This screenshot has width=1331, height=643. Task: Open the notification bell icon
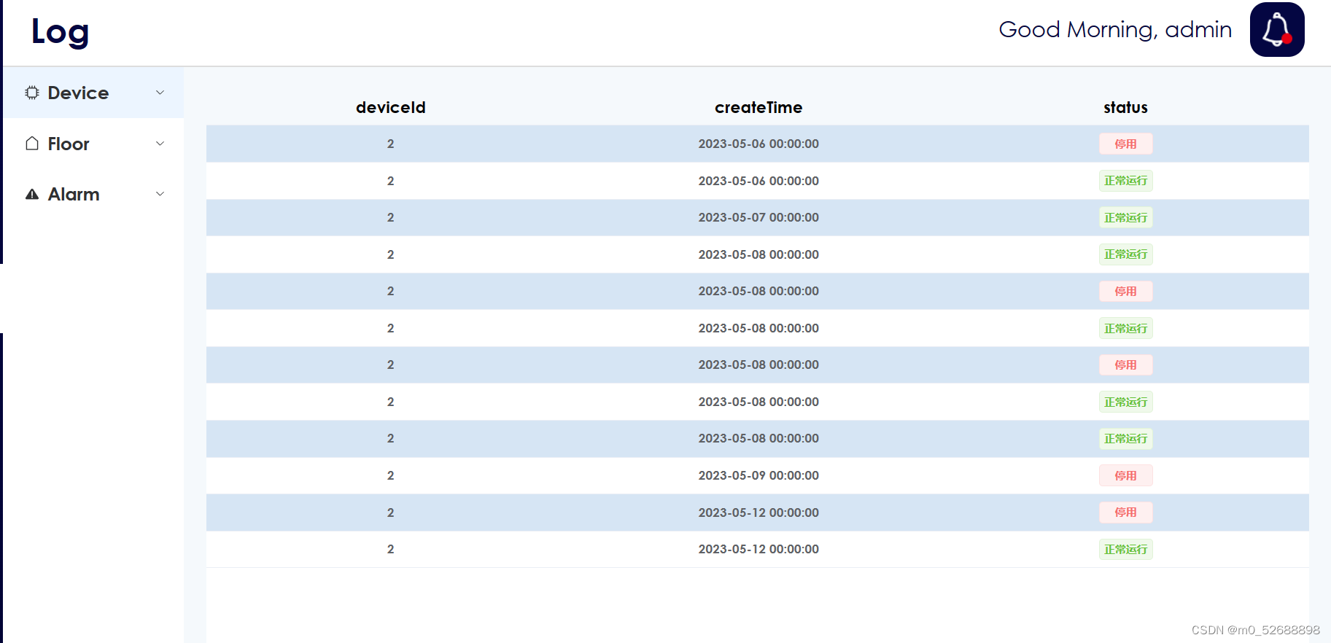pos(1277,29)
